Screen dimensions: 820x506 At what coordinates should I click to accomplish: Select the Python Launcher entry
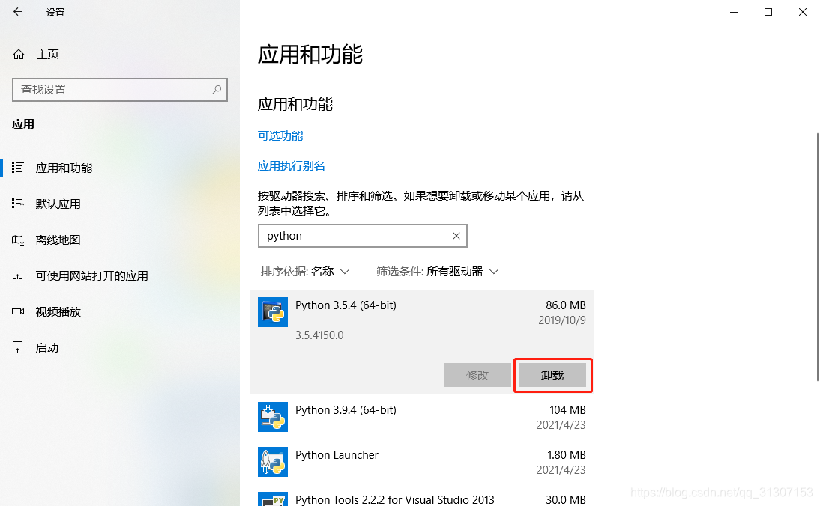click(x=422, y=462)
